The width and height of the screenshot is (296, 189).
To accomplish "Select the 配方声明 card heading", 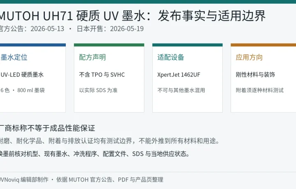I will (92, 58).
